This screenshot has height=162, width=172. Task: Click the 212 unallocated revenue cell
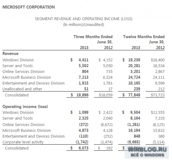[x=161, y=89]
